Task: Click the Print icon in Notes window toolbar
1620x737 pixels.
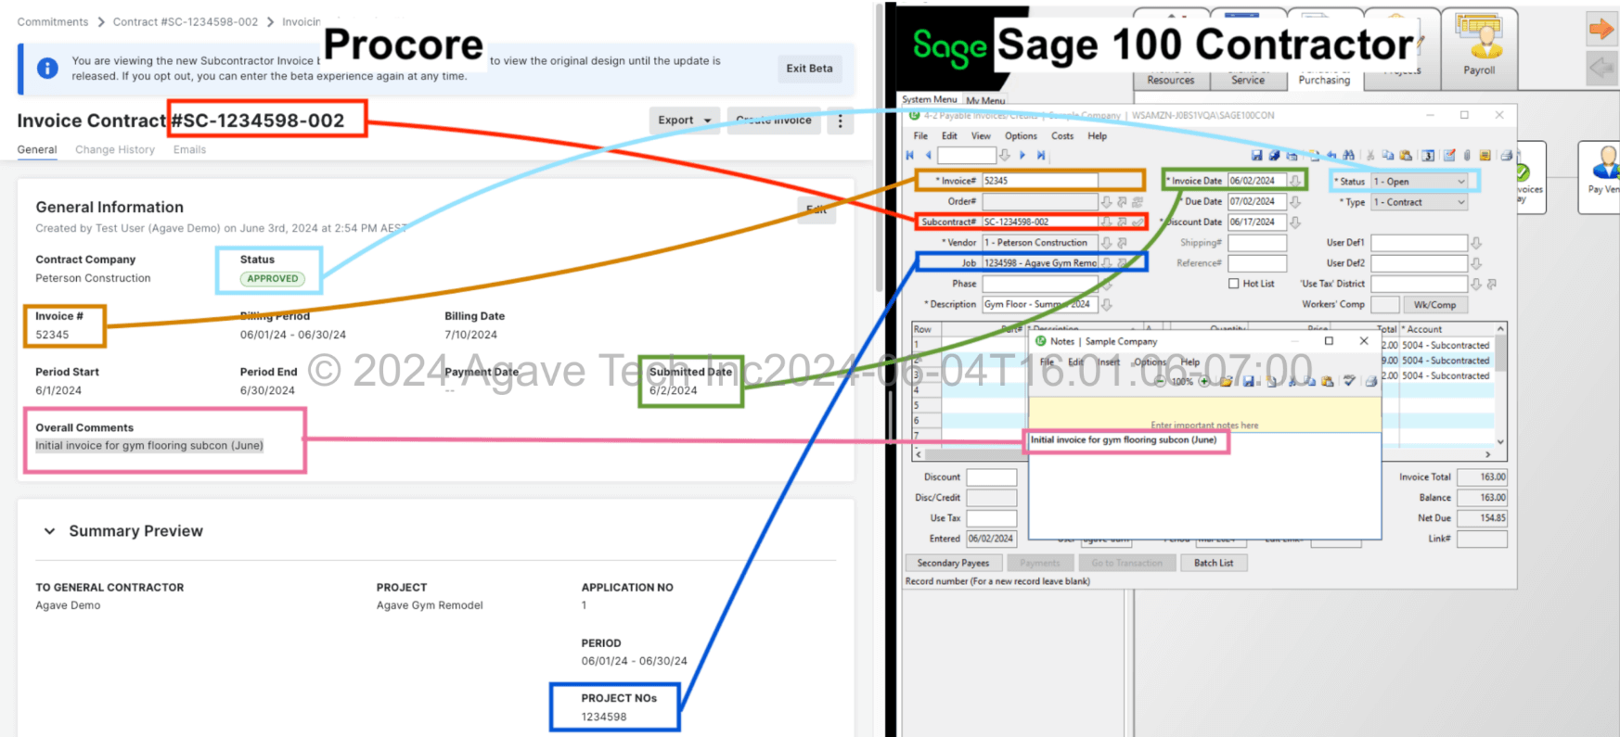Action: pyautogui.click(x=1370, y=381)
